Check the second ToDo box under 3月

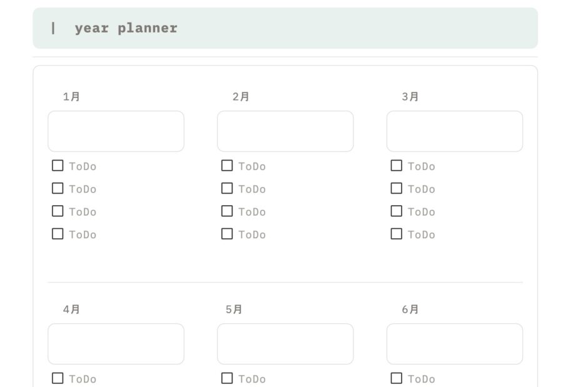coord(397,188)
